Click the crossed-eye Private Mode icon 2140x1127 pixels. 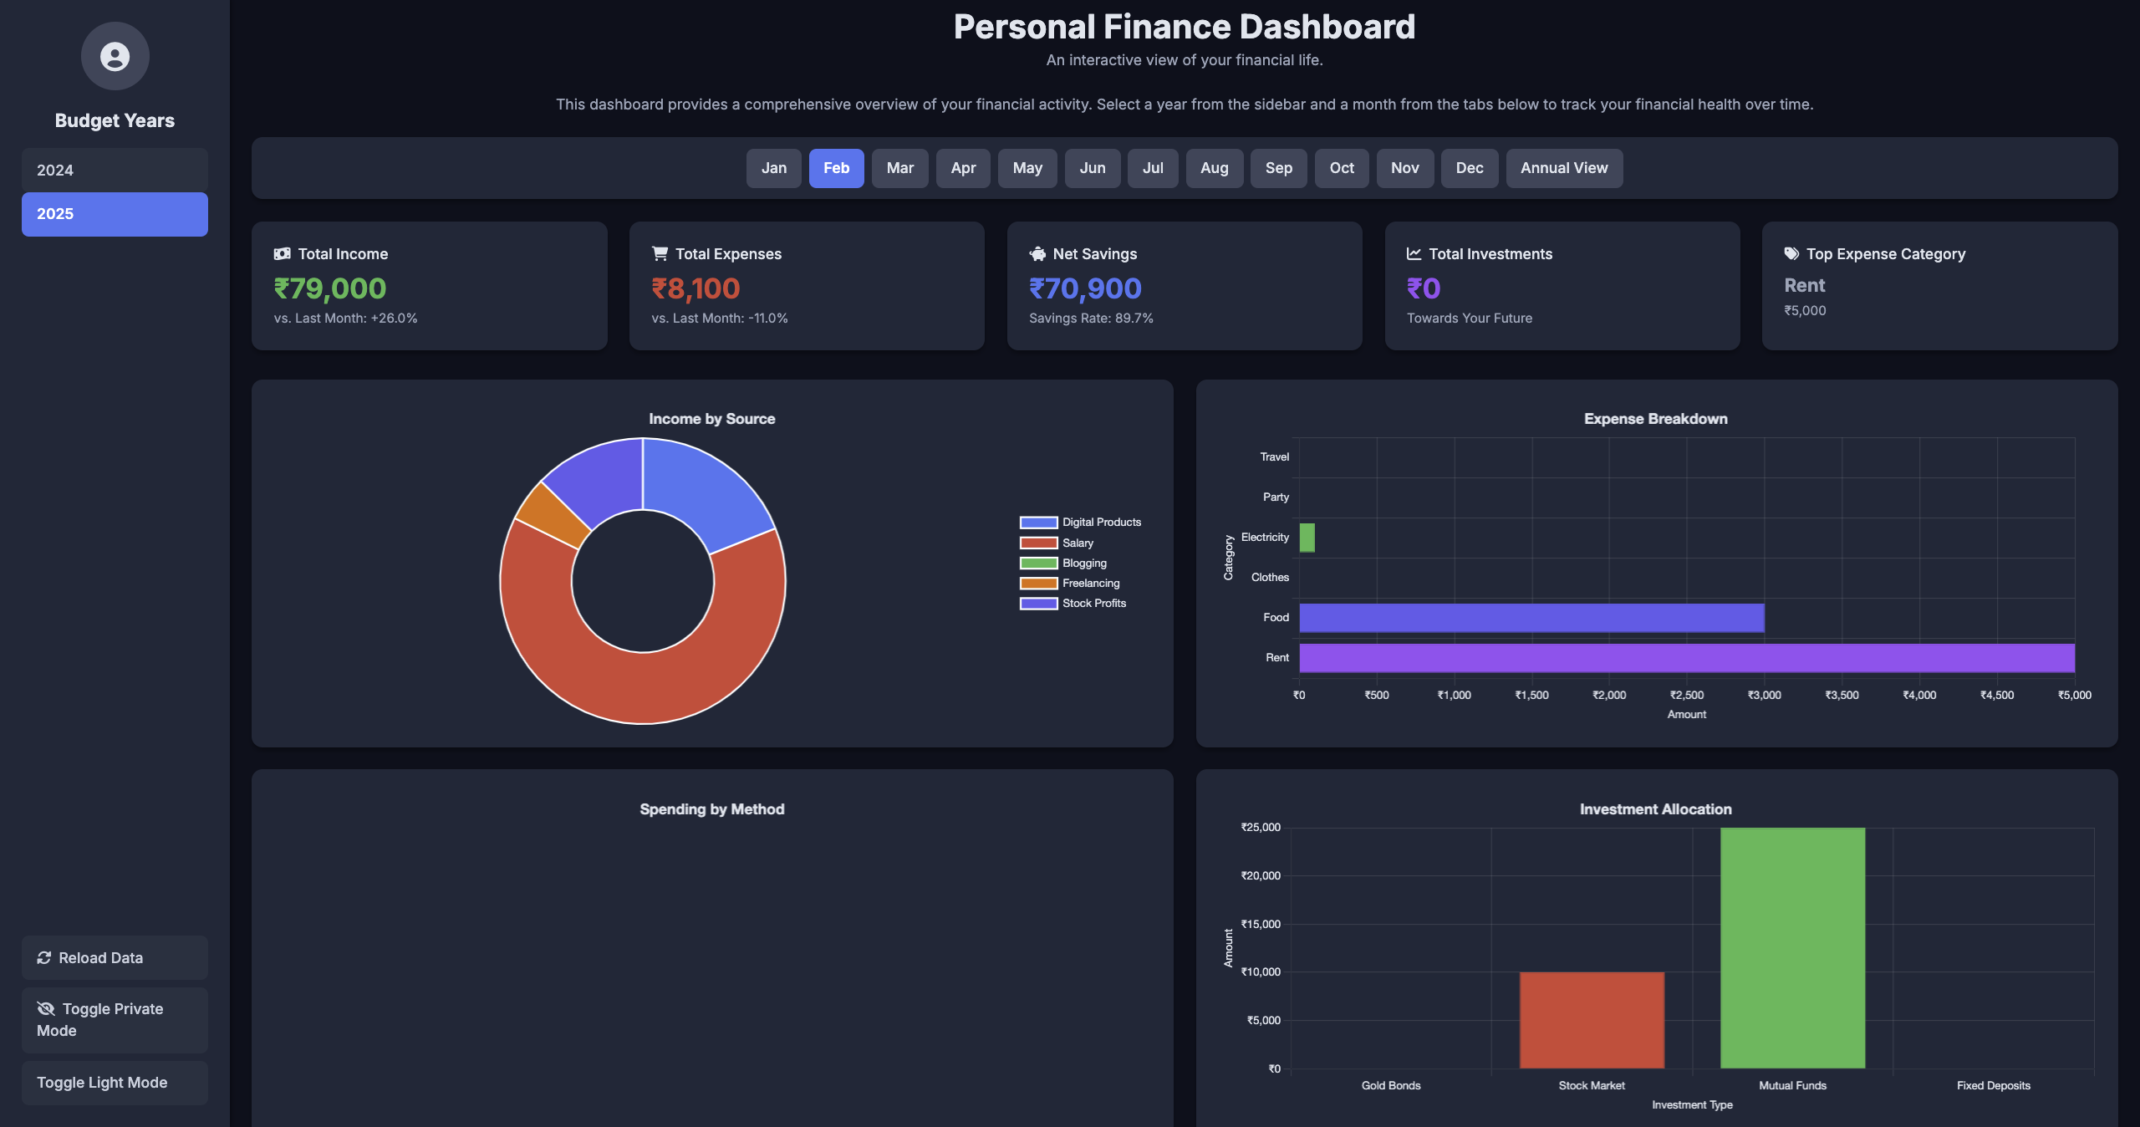pos(46,1009)
